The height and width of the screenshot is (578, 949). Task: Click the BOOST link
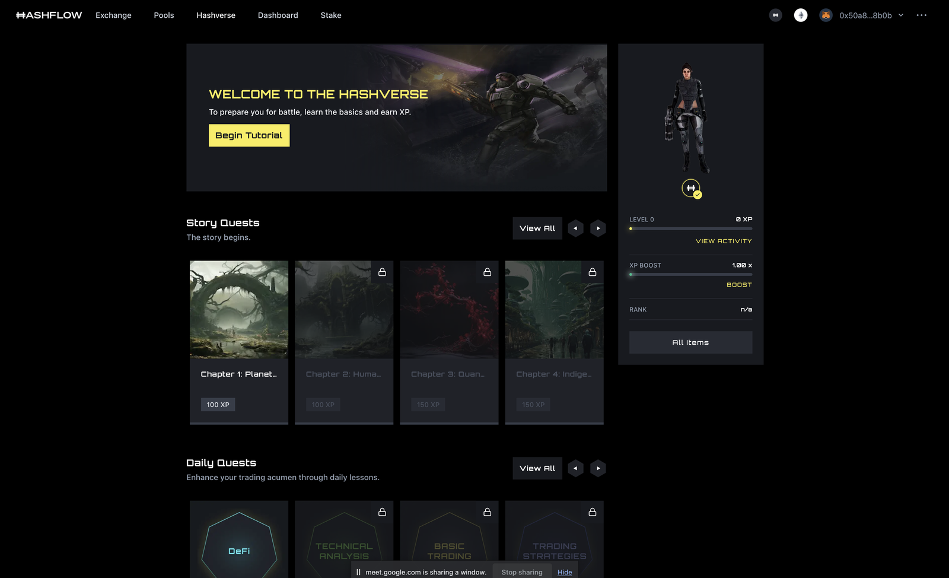(x=739, y=285)
